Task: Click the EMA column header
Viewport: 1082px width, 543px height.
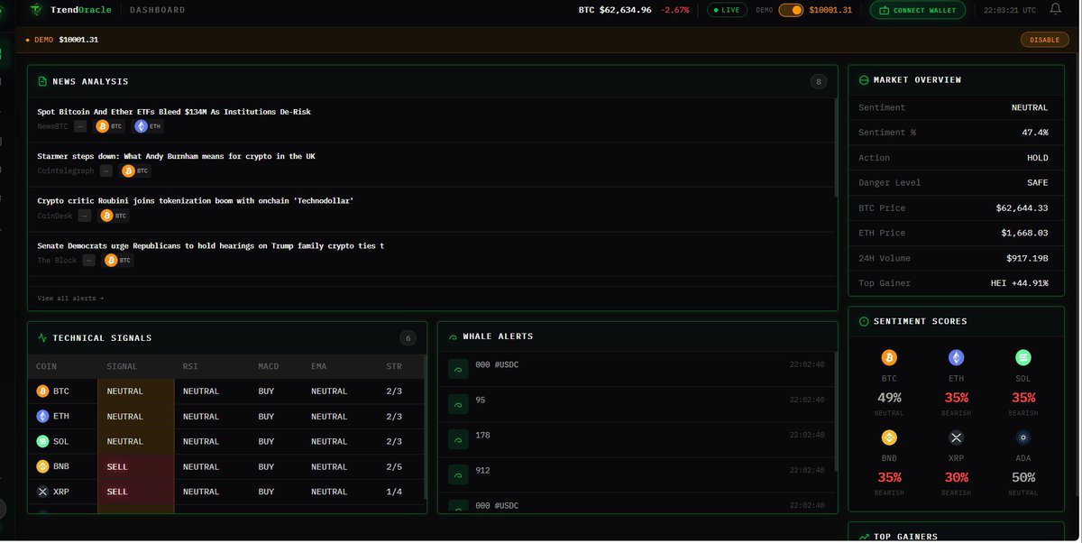Action: coord(319,366)
